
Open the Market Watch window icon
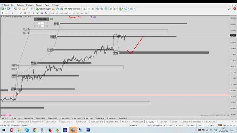(15, 9)
